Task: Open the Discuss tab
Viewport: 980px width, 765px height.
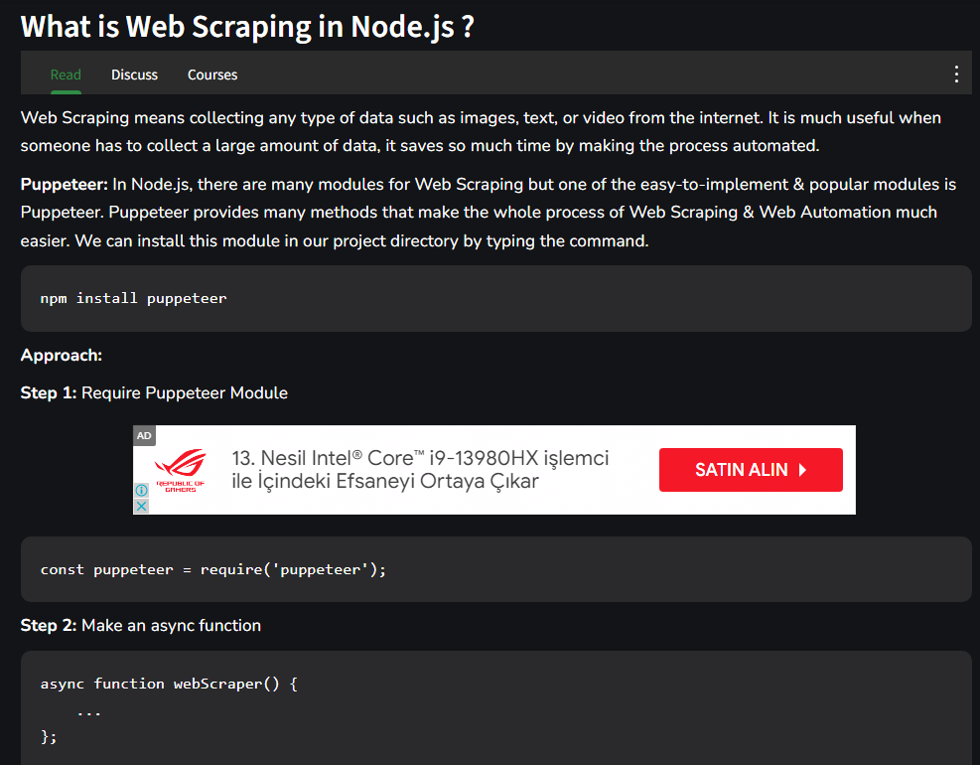Action: tap(134, 75)
